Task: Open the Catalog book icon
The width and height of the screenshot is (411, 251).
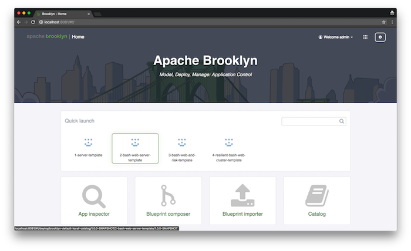Action: [x=316, y=196]
